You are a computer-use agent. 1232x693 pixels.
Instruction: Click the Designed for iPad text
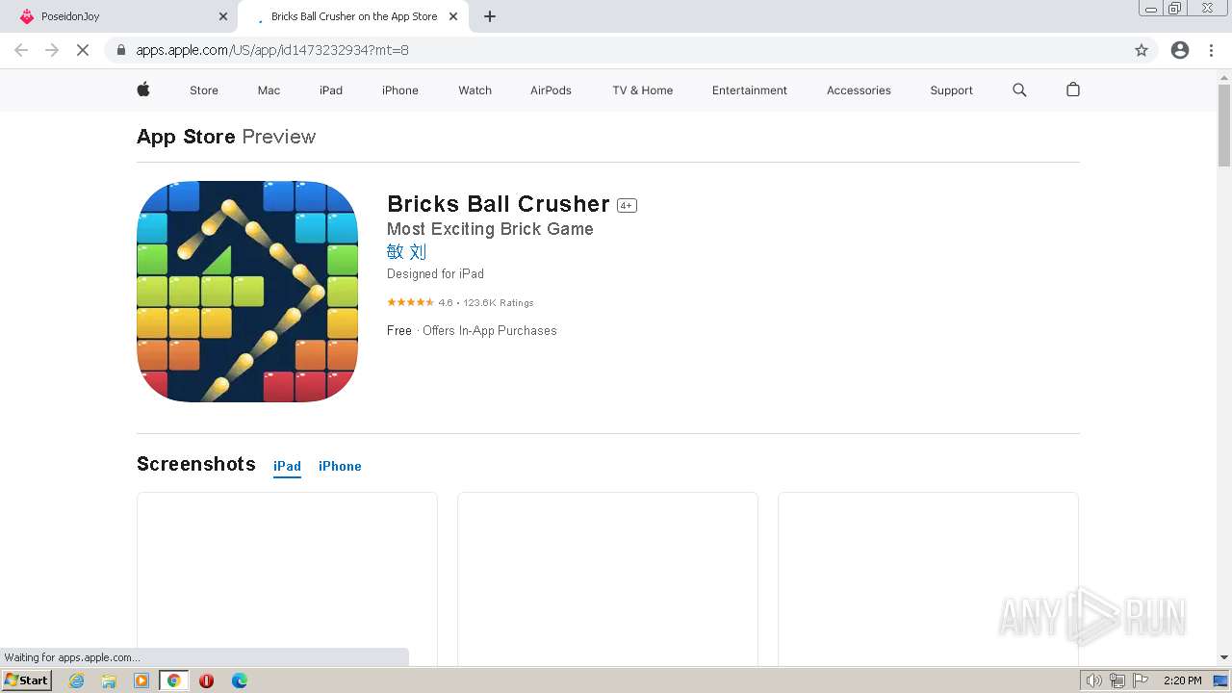tap(435, 273)
